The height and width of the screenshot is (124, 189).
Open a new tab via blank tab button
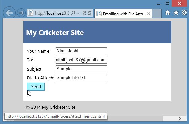tap(157, 14)
